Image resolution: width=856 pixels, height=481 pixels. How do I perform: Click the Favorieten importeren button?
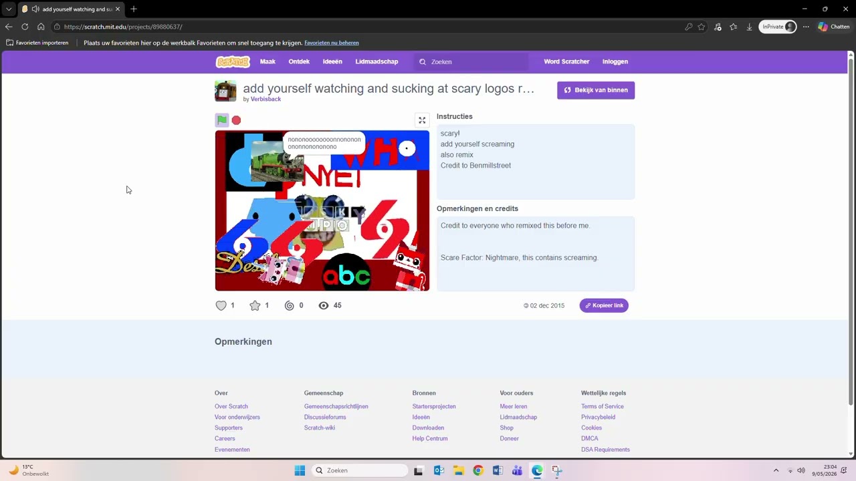[x=37, y=43]
